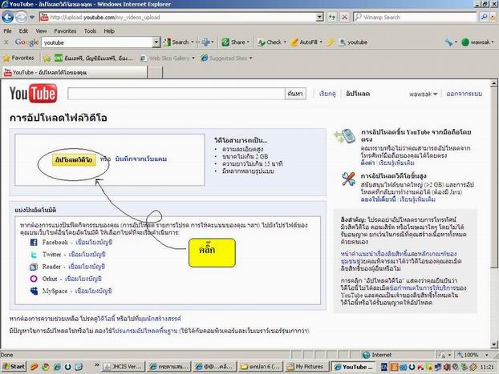Click the Google toolbar plus icon
Image resolution: width=499 pixels, height=374 pixels.
pyautogui.click(x=205, y=42)
